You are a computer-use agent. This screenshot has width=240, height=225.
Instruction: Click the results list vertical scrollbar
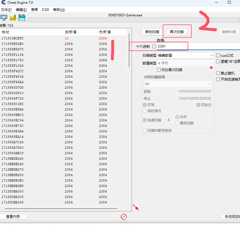click(129, 50)
